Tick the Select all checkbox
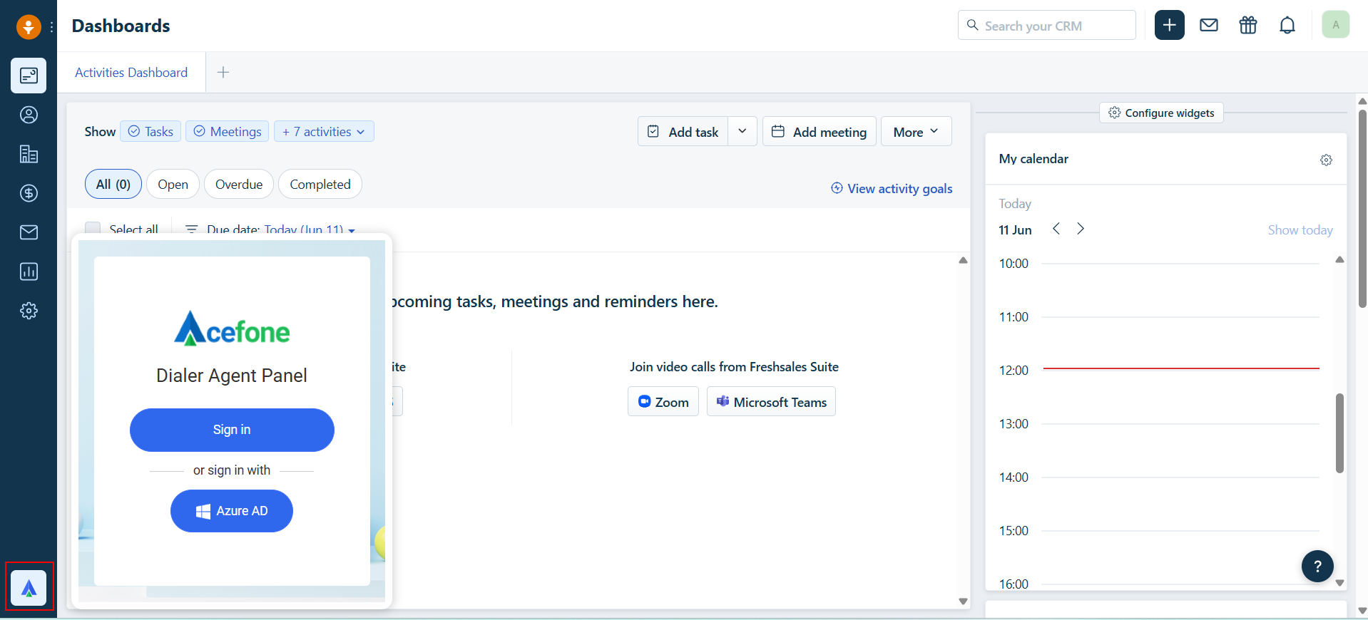Image resolution: width=1368 pixels, height=620 pixels. point(93,229)
